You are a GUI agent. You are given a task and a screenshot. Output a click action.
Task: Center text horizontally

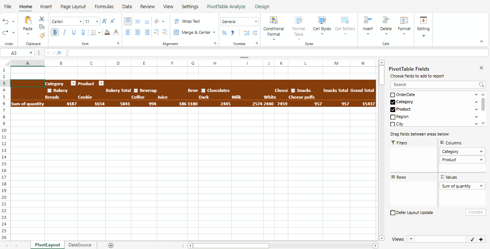[x=138, y=32]
